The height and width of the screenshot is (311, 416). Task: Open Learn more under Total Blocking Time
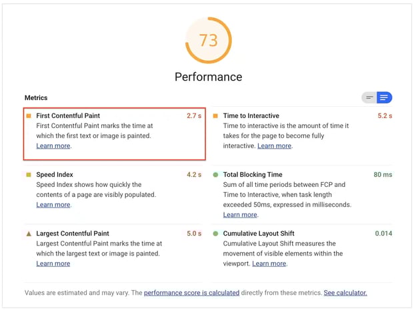click(x=240, y=215)
